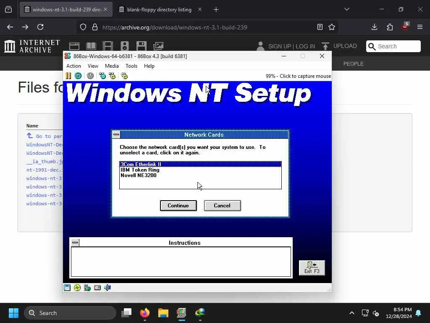Image resolution: width=430 pixels, height=323 pixels.
Task: Close the blank-floppy directory listing tab
Action: point(200,9)
